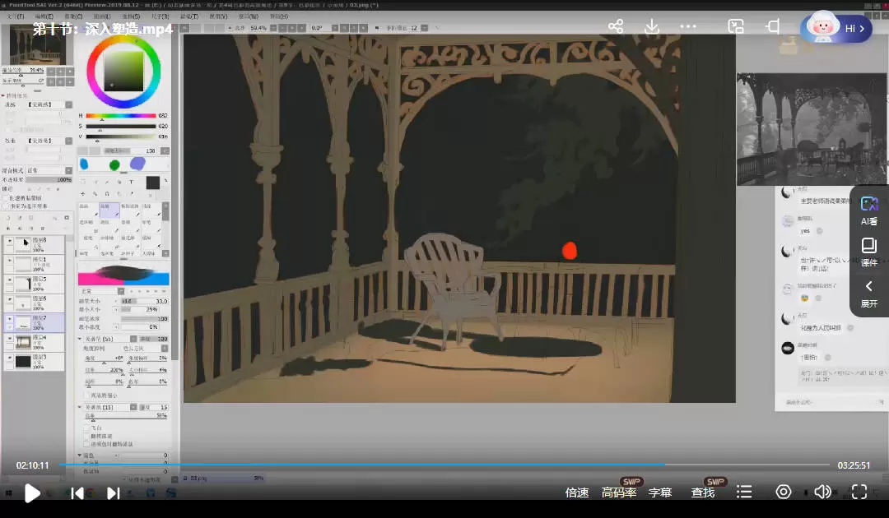Check the 飞白 brush option

point(86,428)
